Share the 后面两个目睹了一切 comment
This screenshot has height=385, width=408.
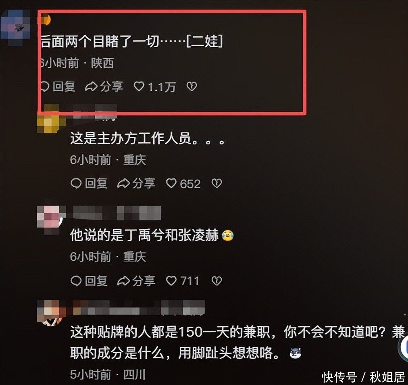(104, 86)
